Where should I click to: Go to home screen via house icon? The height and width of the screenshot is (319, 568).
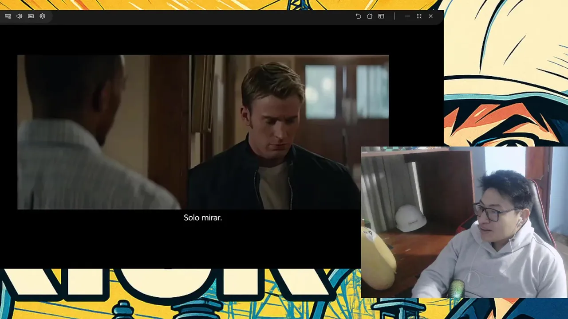(x=370, y=16)
